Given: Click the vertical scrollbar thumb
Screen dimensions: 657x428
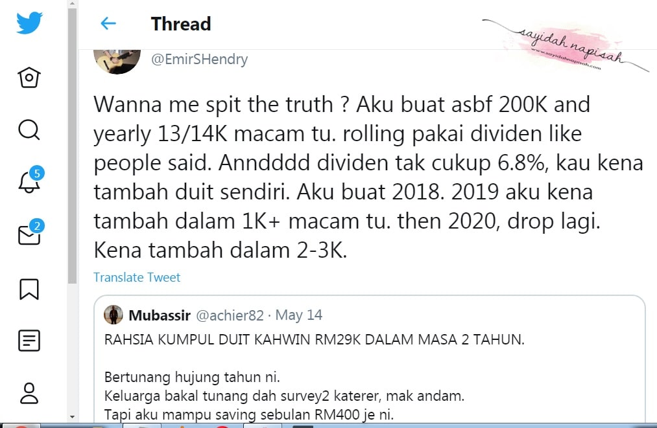Looking at the screenshot, I should [x=73, y=146].
